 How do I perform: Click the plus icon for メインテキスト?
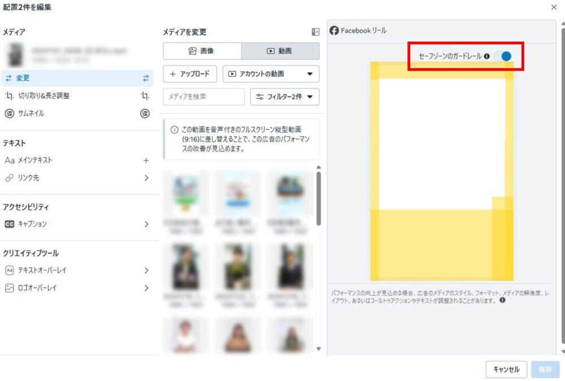pos(146,160)
